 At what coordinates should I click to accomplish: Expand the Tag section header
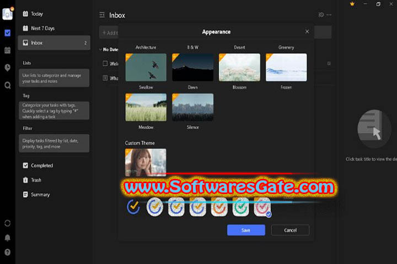[26, 96]
